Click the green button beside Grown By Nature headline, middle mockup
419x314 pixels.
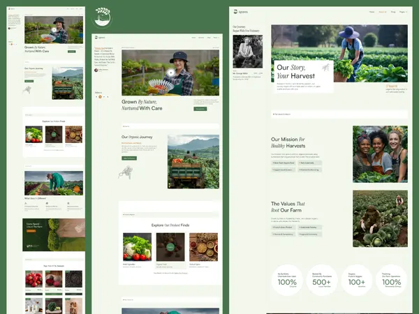click(200, 109)
